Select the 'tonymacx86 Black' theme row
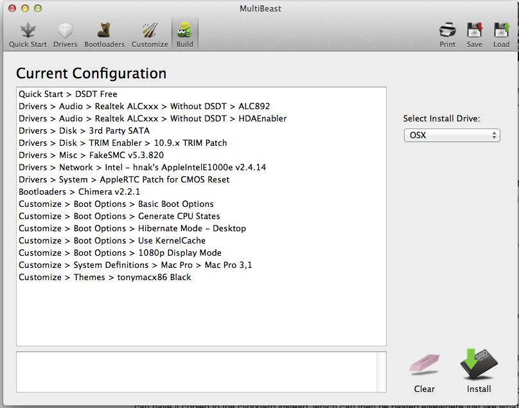Screen dimensions: 519x408 tap(201, 277)
